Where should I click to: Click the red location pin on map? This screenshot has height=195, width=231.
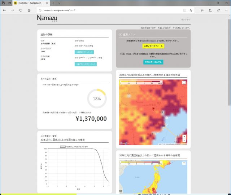(x=153, y=109)
